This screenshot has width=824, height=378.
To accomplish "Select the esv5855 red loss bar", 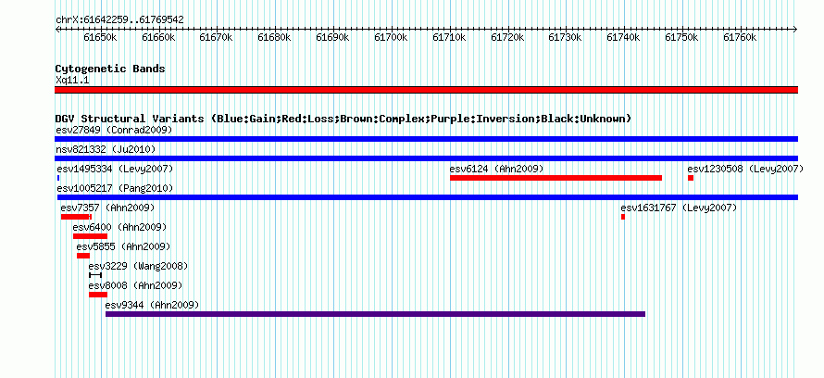I will [83, 256].
